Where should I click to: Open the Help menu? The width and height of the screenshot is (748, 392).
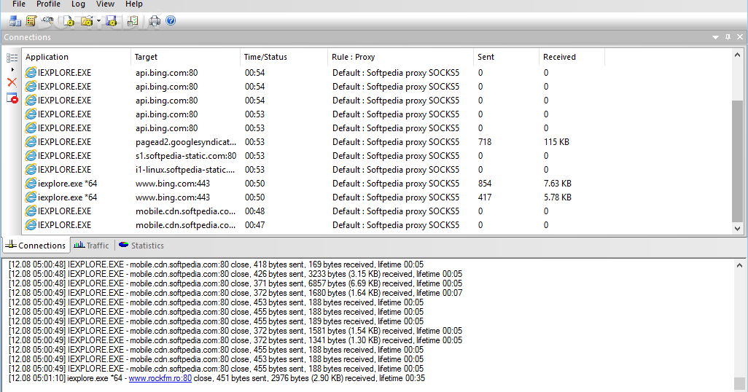click(x=134, y=4)
